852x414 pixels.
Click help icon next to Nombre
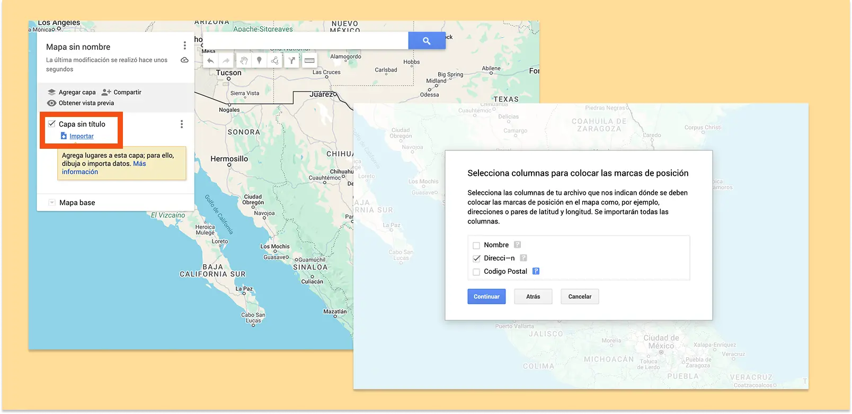tap(518, 245)
